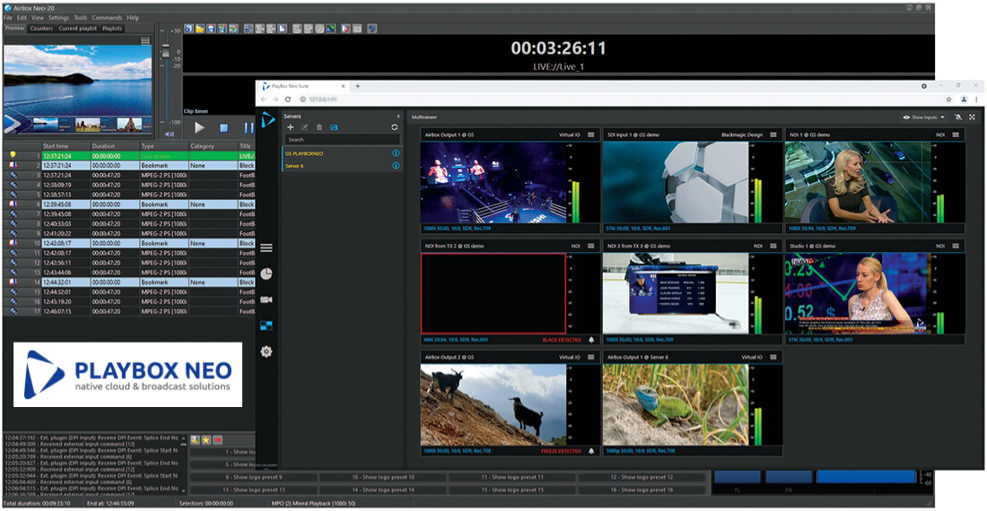Open the Tools menu in AirBox
The image size is (987, 511).
click(81, 18)
